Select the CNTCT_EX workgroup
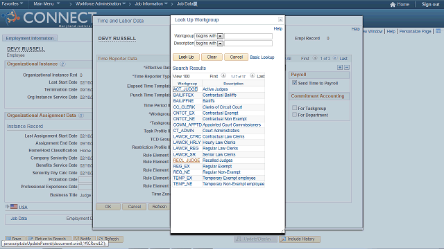The height and width of the screenshot is (249, 444). click(x=184, y=113)
